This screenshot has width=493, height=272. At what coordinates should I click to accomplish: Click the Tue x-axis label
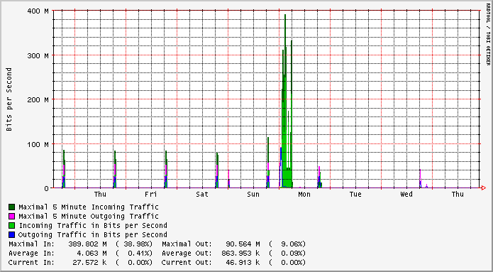pos(355,195)
